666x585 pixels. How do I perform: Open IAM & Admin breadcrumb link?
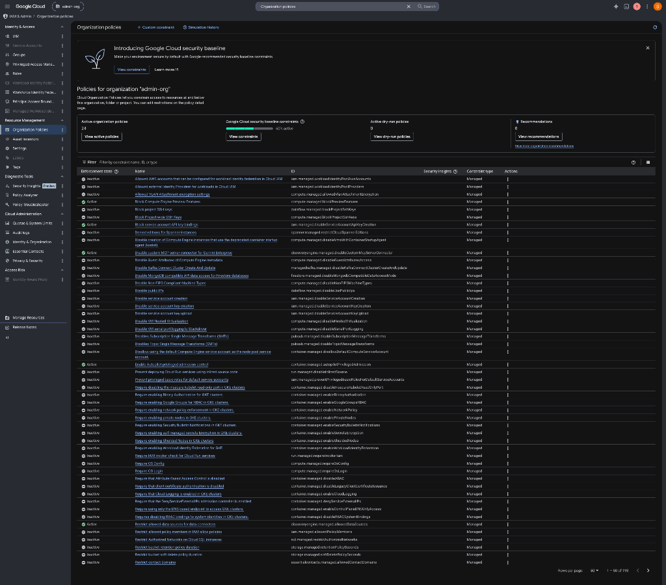click(20, 16)
